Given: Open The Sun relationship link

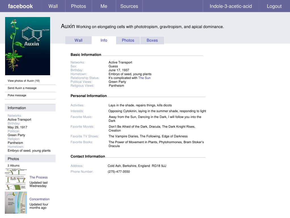Looking at the screenshot, I should 144,78.
